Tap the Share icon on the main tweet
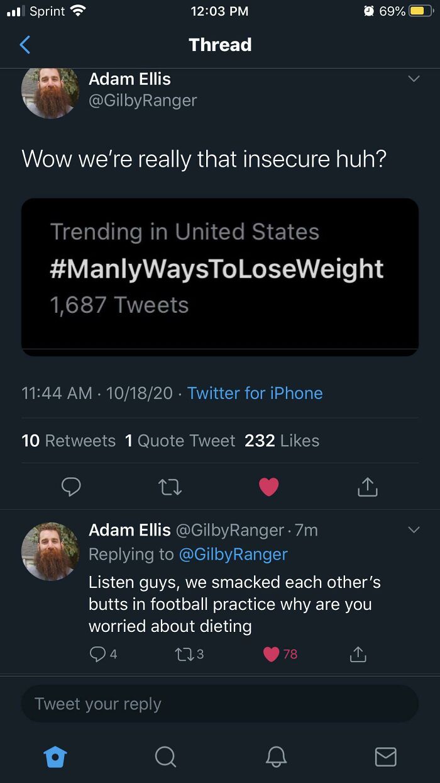Screen dimensions: 440x783 (x=368, y=487)
